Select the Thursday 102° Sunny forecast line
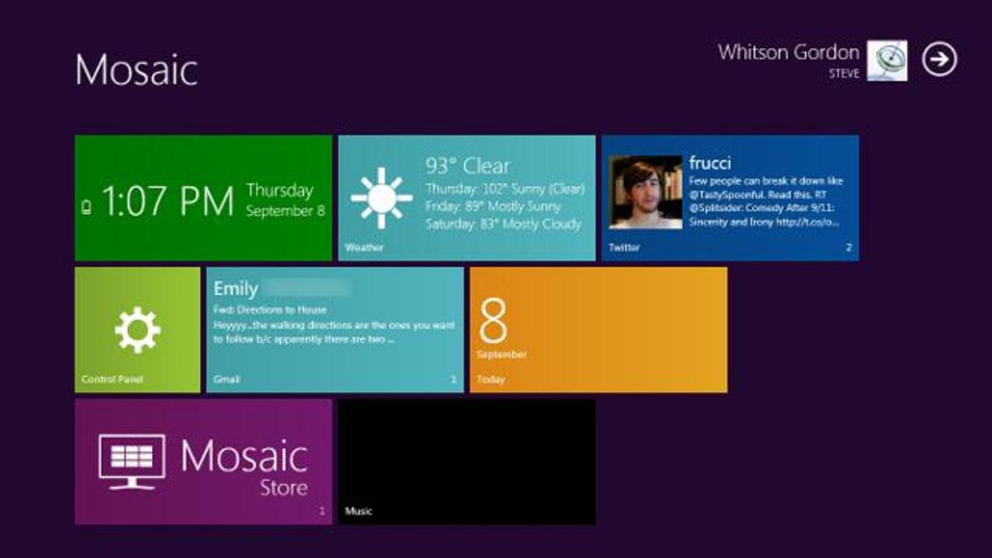The width and height of the screenshot is (992, 558). click(x=504, y=188)
